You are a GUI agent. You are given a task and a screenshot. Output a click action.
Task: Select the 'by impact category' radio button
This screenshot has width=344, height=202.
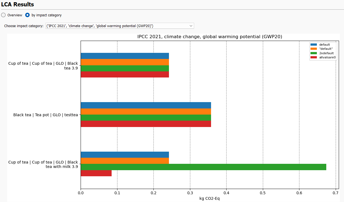(27, 15)
